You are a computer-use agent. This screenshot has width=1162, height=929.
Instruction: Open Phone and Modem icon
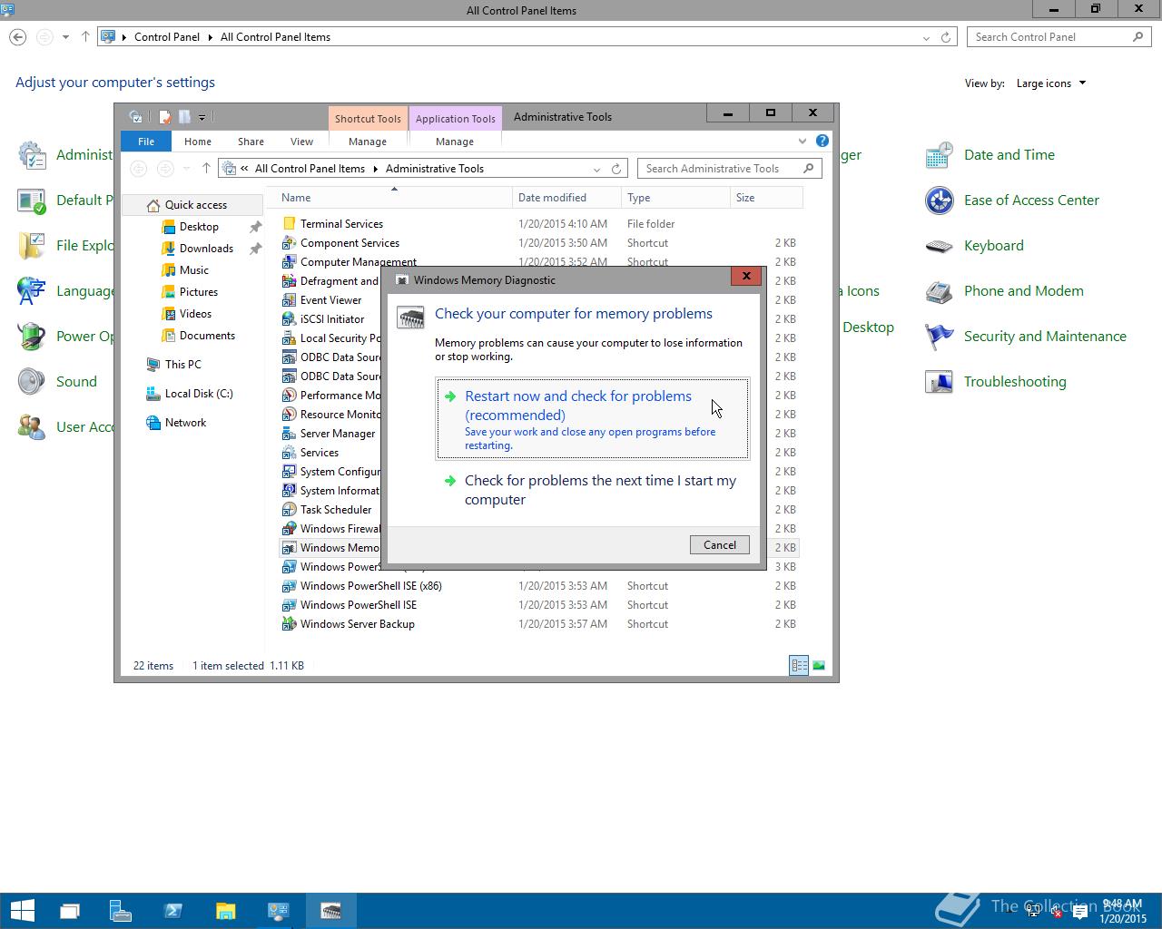coord(1004,291)
